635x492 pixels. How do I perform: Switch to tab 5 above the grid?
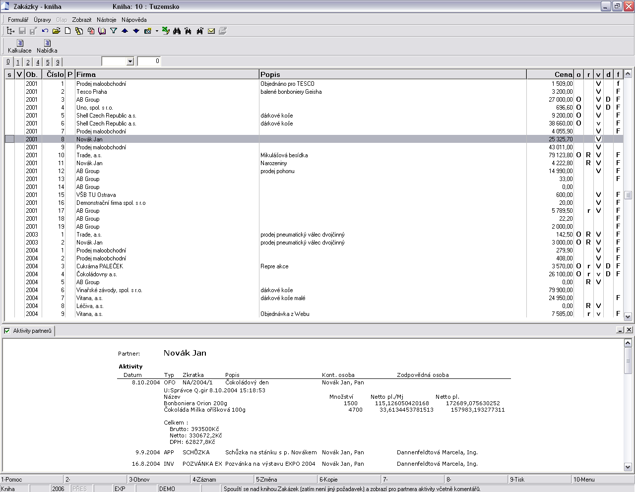[48, 62]
